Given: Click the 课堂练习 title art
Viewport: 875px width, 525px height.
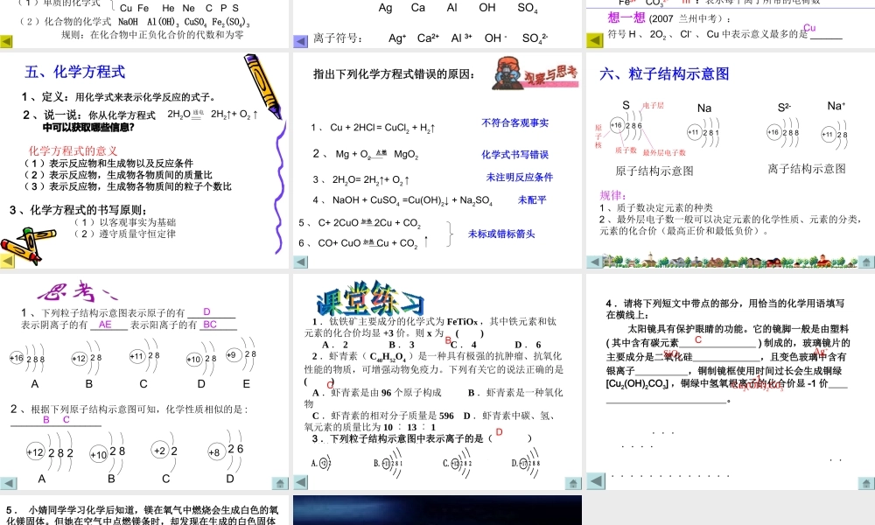Looking at the screenshot, I should 370,297.
